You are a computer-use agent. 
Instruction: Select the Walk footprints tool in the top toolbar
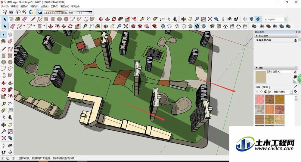click(x=236, y=19)
